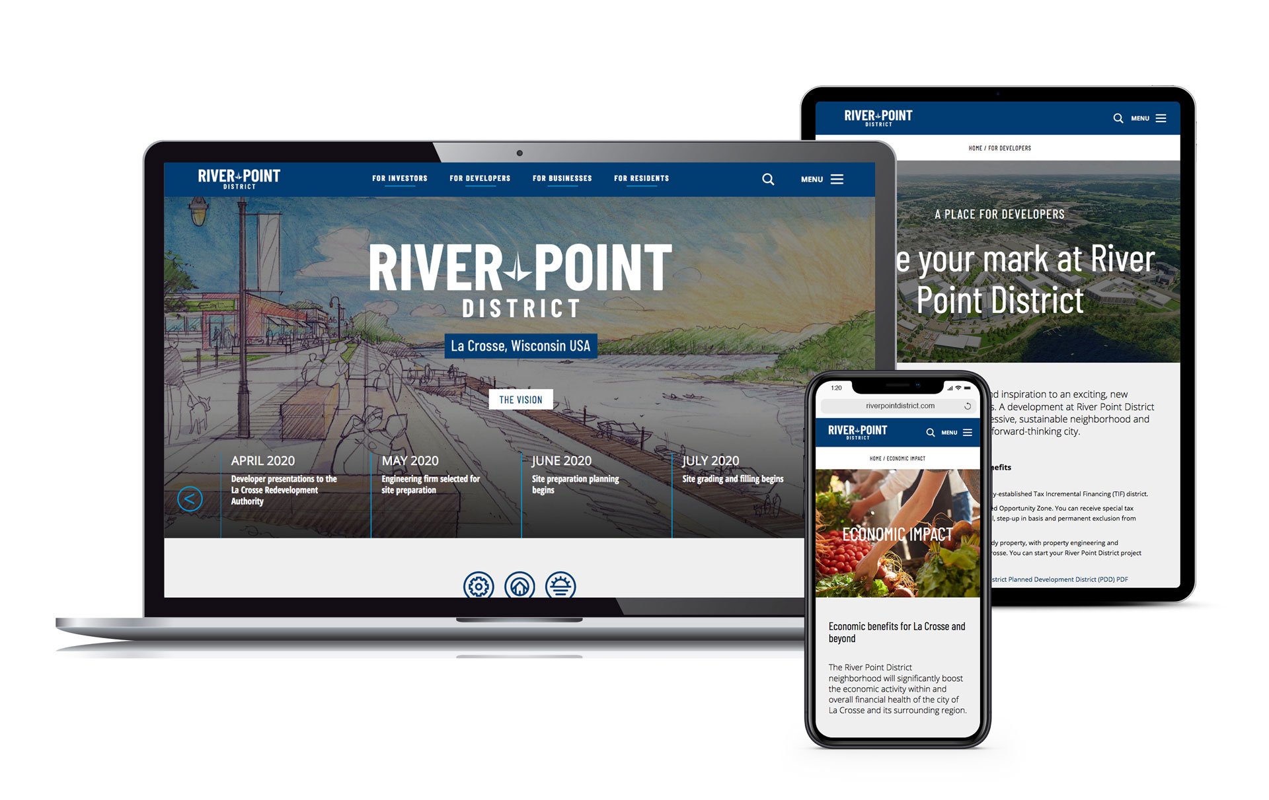Click the sun/community icon on laptop
The image size is (1269, 800).
(x=560, y=585)
